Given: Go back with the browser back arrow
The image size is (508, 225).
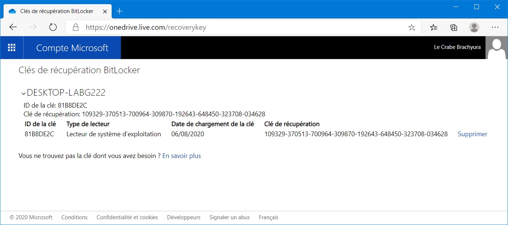Looking at the screenshot, I should click(x=13, y=27).
